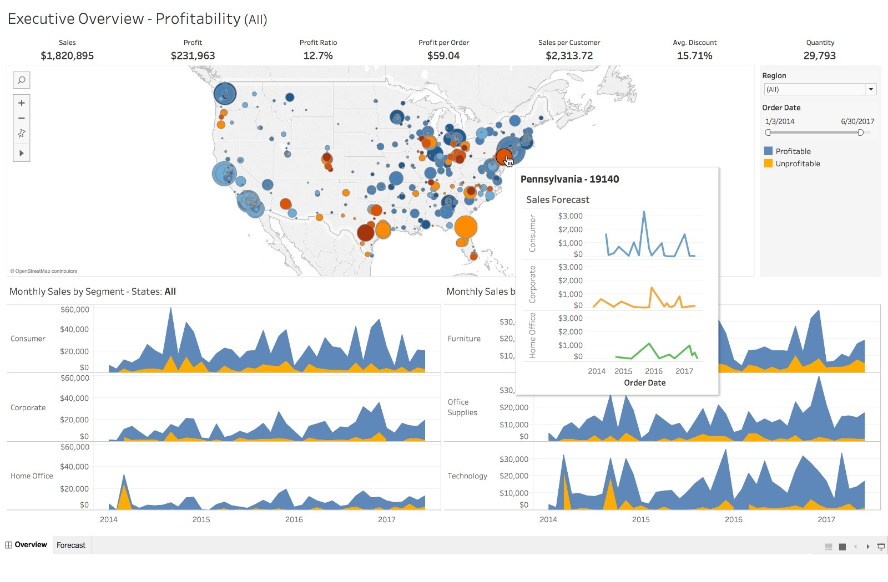Screen dimensions: 888x582
Task: Select the map search magnifier tool
Action: coord(21,80)
